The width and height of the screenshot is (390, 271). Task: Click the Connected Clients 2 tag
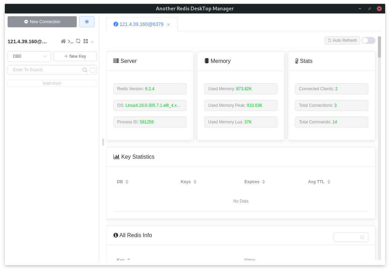tap(332, 89)
